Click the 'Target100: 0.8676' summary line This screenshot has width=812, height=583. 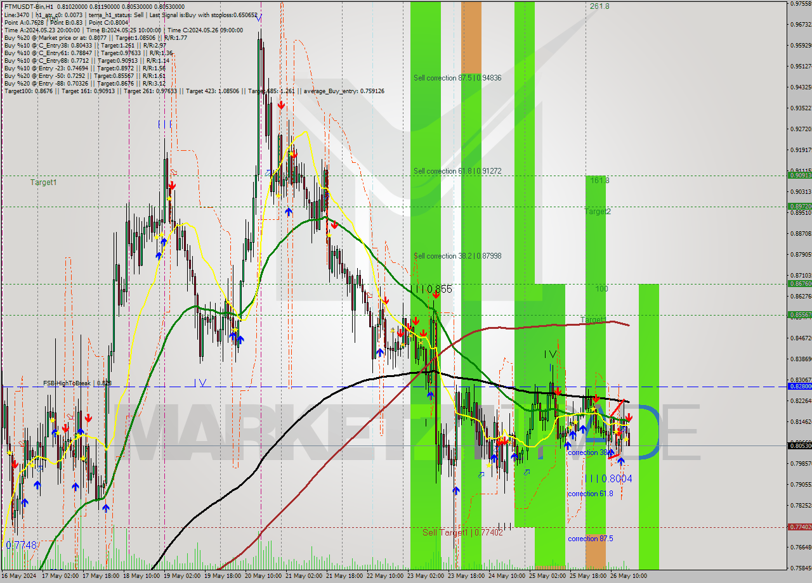tap(193, 91)
